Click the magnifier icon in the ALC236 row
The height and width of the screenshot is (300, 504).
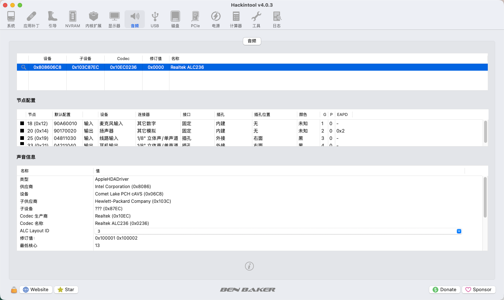24,67
